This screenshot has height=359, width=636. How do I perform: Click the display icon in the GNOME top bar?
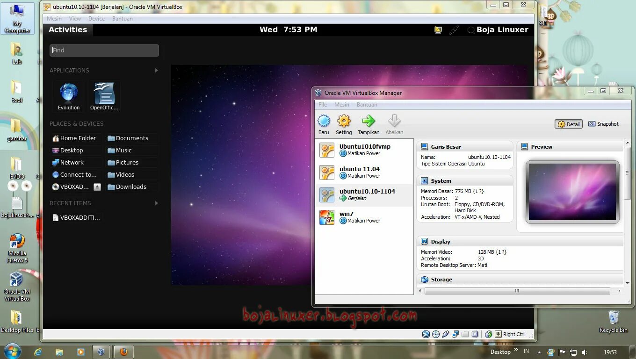(438, 30)
